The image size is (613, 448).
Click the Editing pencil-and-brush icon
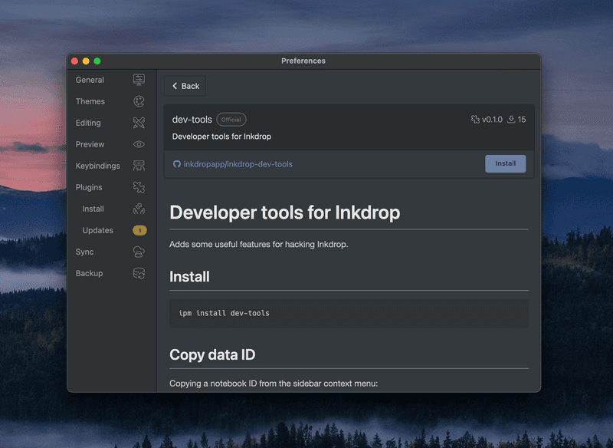pyautogui.click(x=139, y=122)
